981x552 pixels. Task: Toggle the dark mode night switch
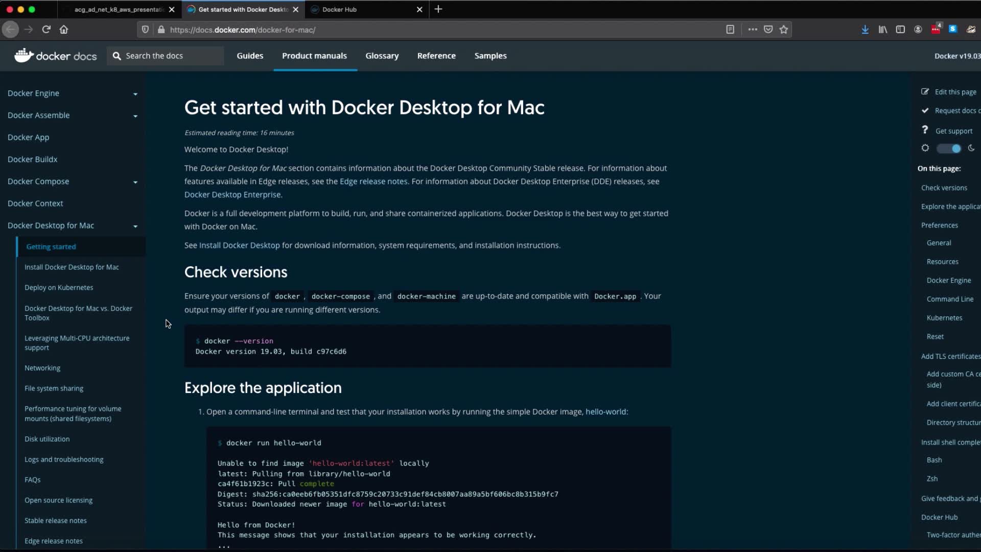tap(949, 149)
